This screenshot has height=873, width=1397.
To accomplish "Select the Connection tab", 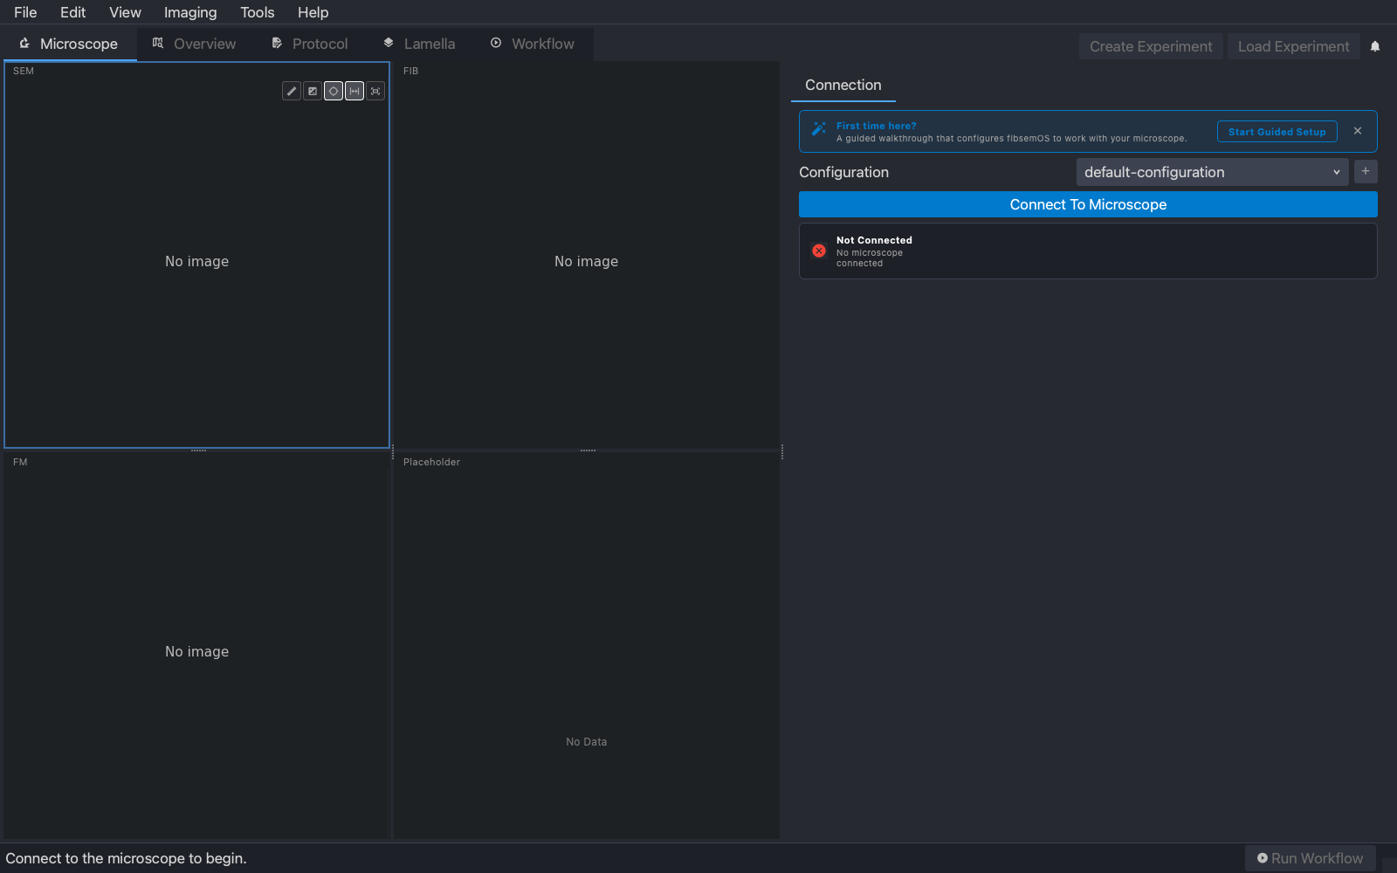I will (843, 85).
